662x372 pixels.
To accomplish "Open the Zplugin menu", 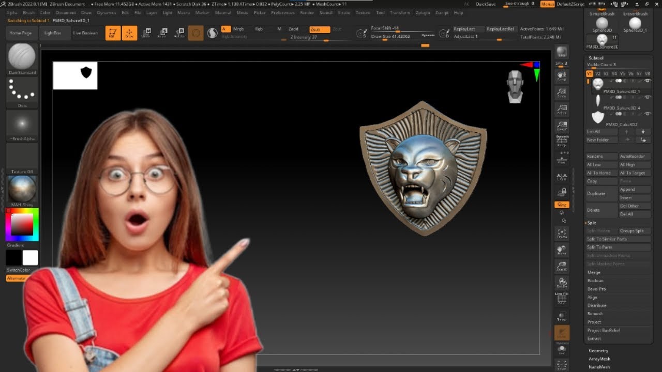I will [423, 12].
